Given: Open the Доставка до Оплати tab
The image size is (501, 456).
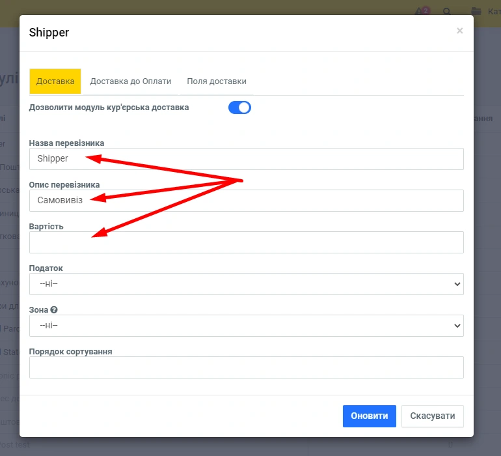Looking at the screenshot, I should pyautogui.click(x=130, y=81).
